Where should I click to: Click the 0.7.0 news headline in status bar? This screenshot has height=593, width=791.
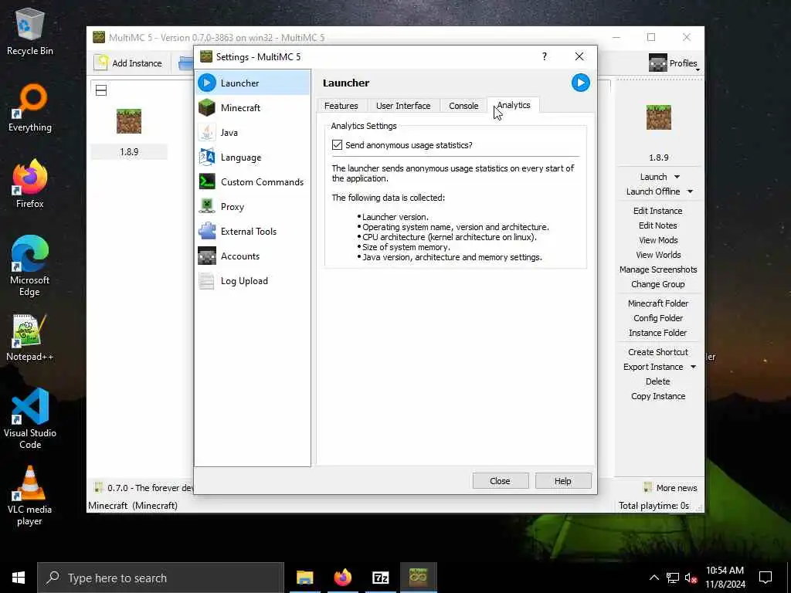(143, 488)
